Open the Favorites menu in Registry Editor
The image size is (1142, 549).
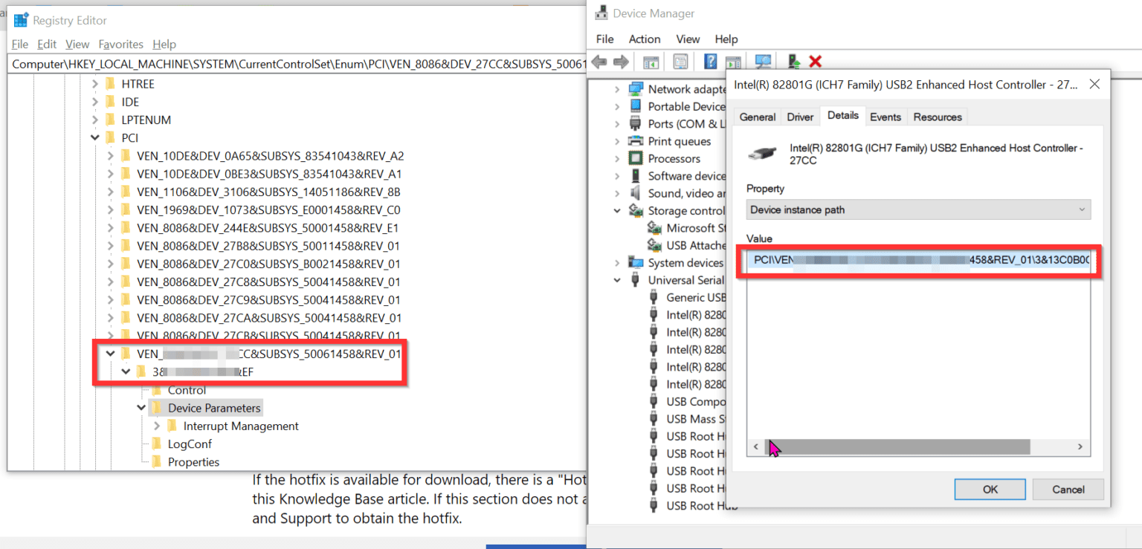pyautogui.click(x=120, y=44)
